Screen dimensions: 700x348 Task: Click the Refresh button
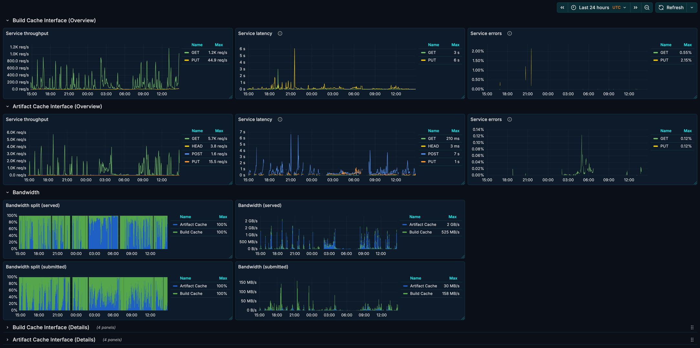pyautogui.click(x=675, y=7)
